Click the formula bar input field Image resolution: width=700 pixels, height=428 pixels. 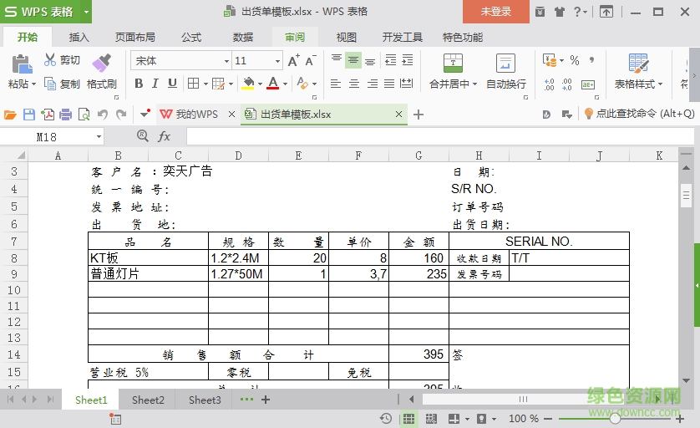click(x=434, y=136)
